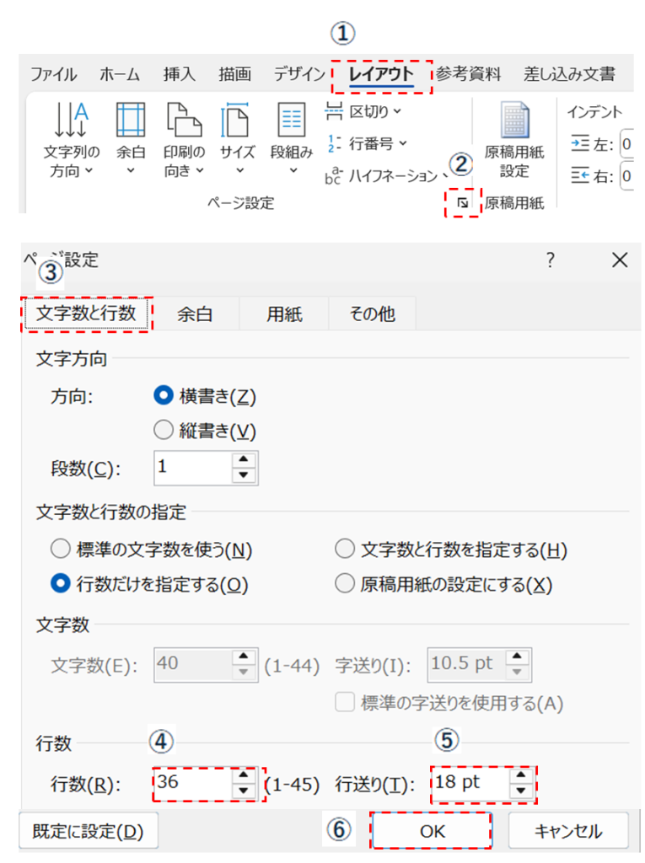Open the 段組み columns icon
The image size is (645, 863).
[291, 120]
